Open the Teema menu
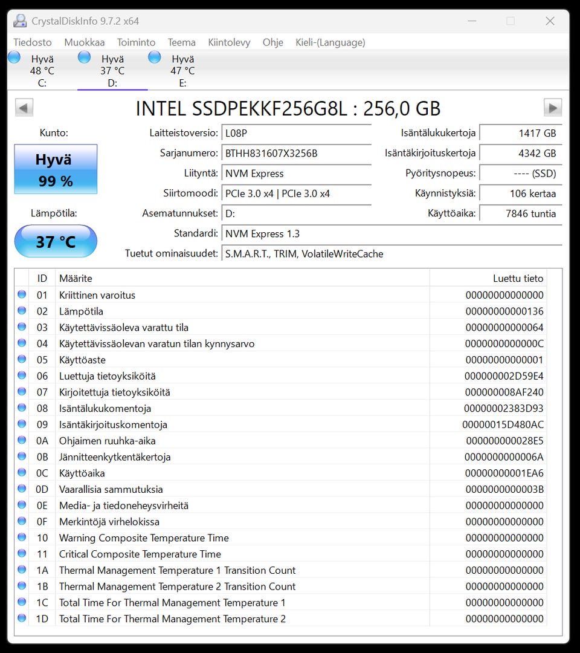Screen dimensions: 580x653 tap(181, 42)
